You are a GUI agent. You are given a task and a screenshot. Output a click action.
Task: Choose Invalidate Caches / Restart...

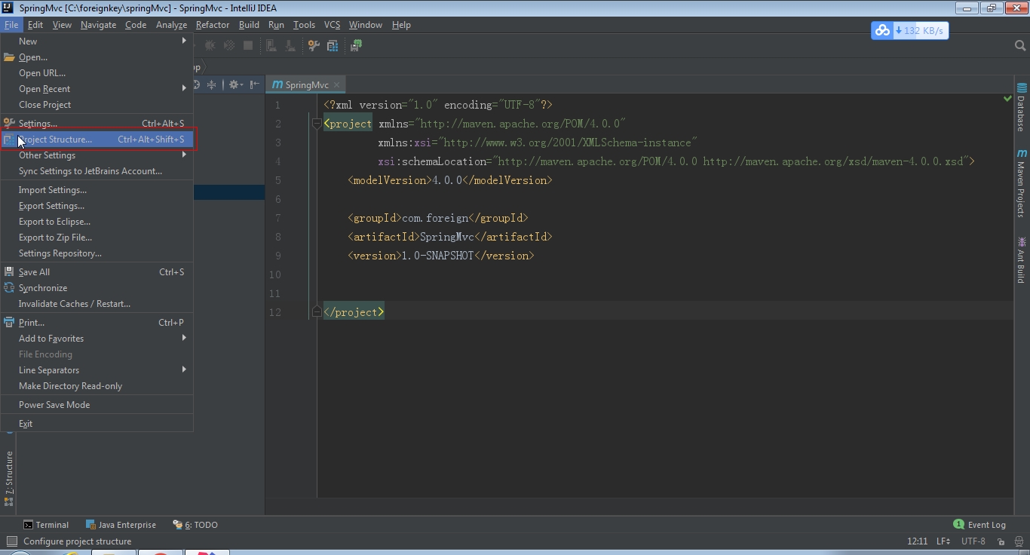pos(97,304)
